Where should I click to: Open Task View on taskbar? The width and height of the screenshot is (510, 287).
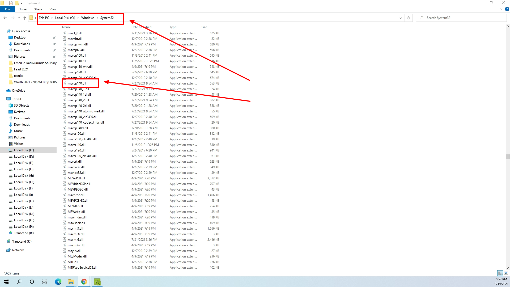point(45,282)
